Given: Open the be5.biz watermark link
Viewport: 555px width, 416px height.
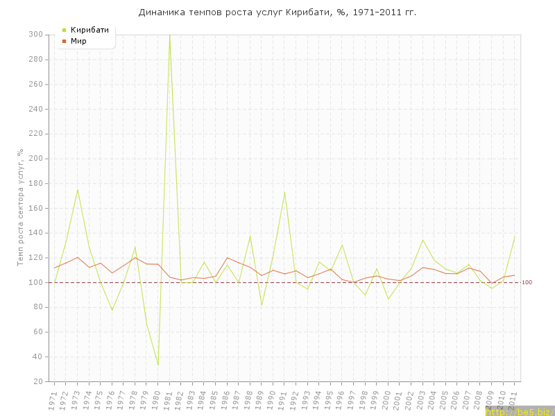Looking at the screenshot, I should pos(519,412).
